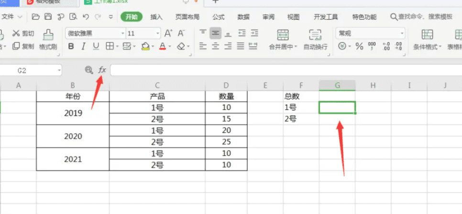
Task: Undo the last action
Action: coord(86,17)
